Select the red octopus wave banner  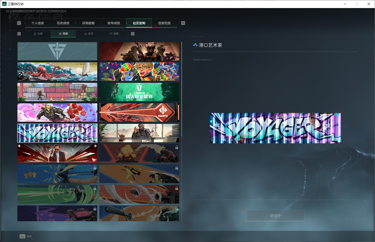click(x=57, y=72)
